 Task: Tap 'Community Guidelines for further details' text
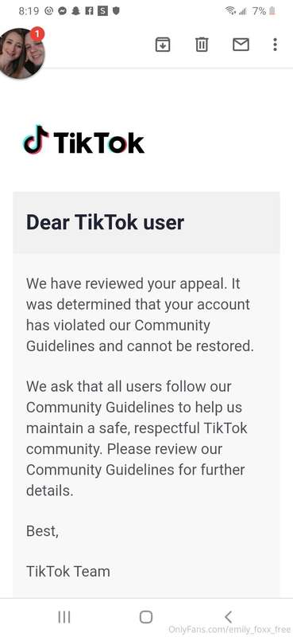coord(135,480)
